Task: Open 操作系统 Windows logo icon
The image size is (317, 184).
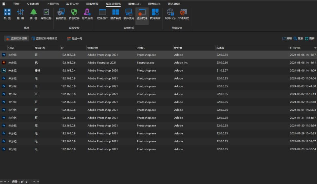Action: click(116, 12)
